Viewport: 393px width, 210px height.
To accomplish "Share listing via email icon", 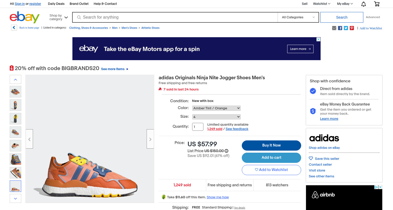I will coord(334,28).
